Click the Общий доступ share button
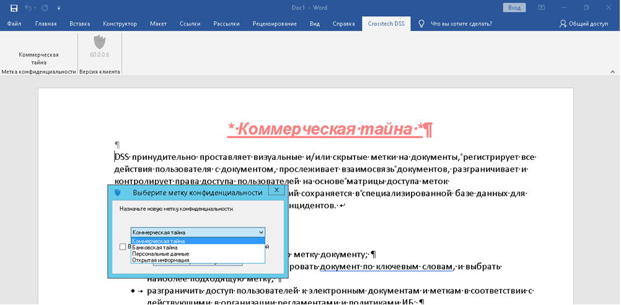This screenshot has height=305, width=621. point(583,24)
